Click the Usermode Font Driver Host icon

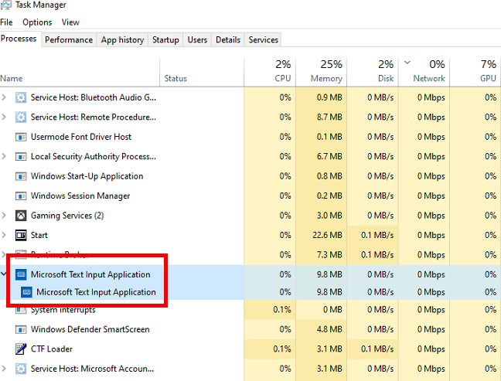(21, 137)
